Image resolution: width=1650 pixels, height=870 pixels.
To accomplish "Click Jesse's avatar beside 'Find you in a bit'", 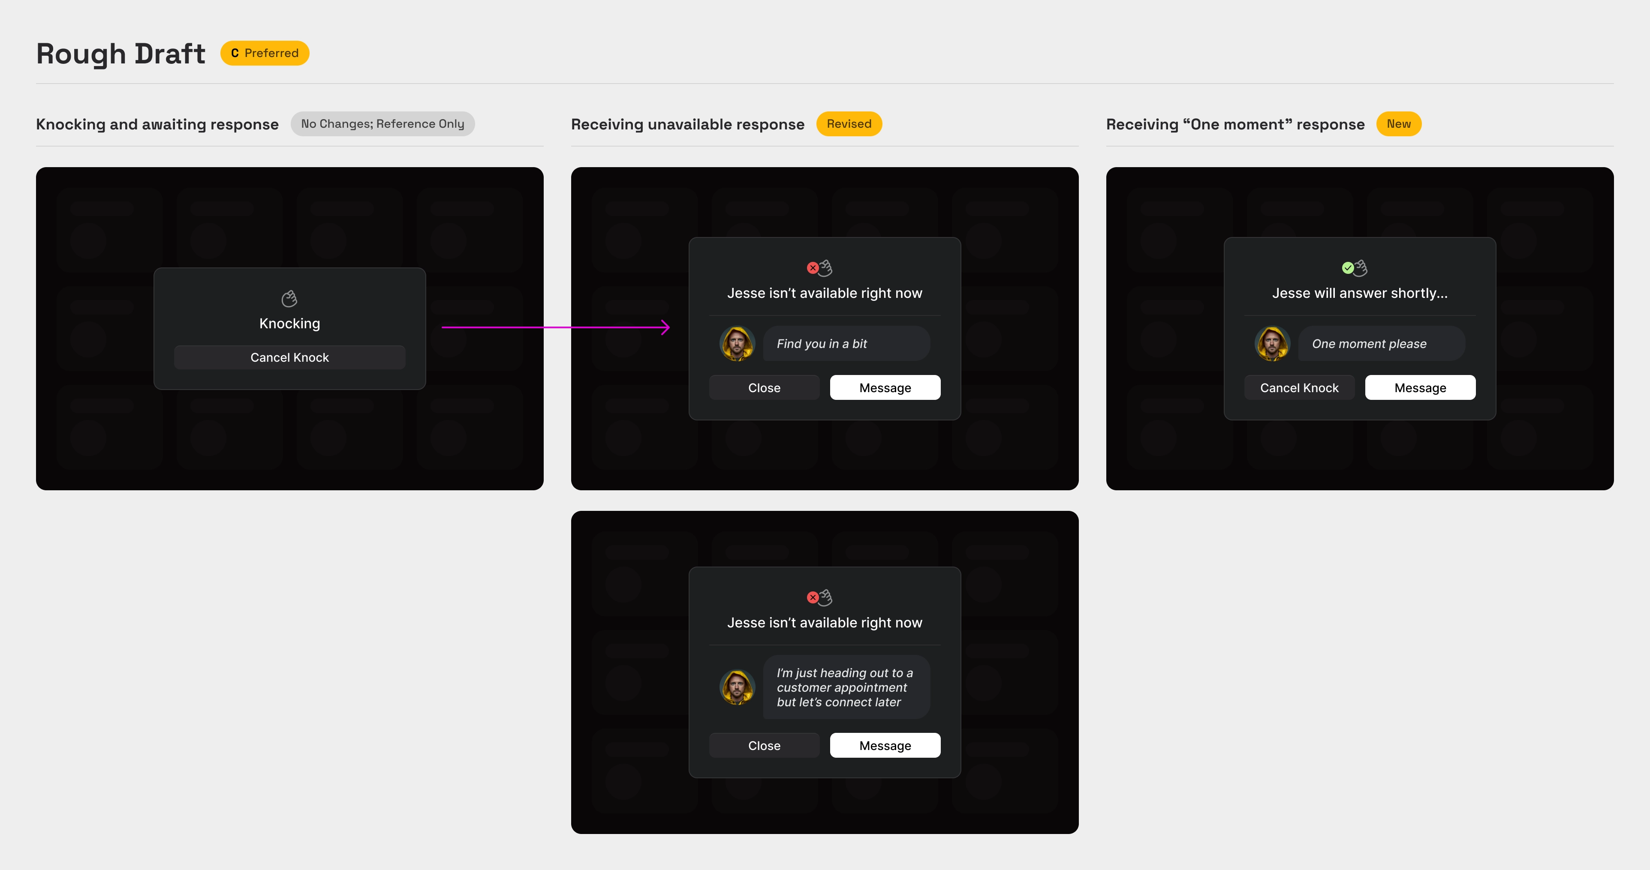I will (737, 344).
